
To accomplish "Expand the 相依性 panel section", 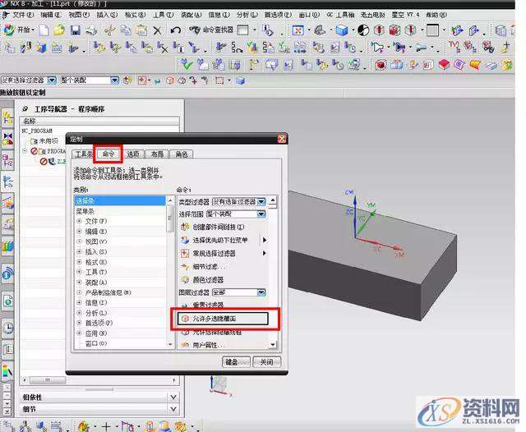I will [x=33, y=398].
